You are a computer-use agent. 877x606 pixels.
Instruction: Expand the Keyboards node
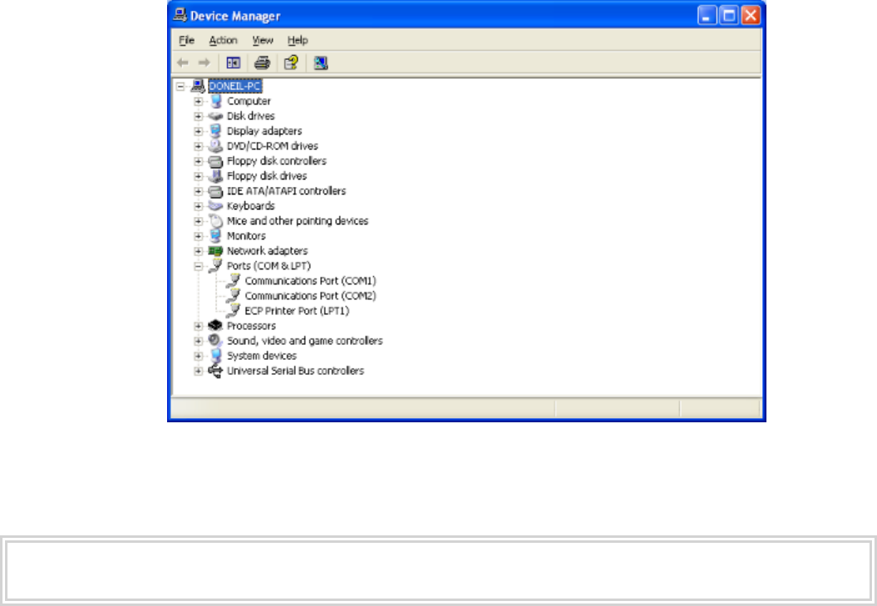(x=198, y=206)
